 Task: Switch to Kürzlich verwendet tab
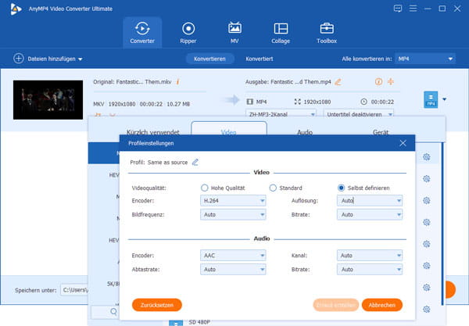pos(153,132)
